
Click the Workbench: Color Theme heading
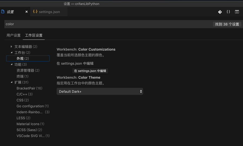(78, 77)
